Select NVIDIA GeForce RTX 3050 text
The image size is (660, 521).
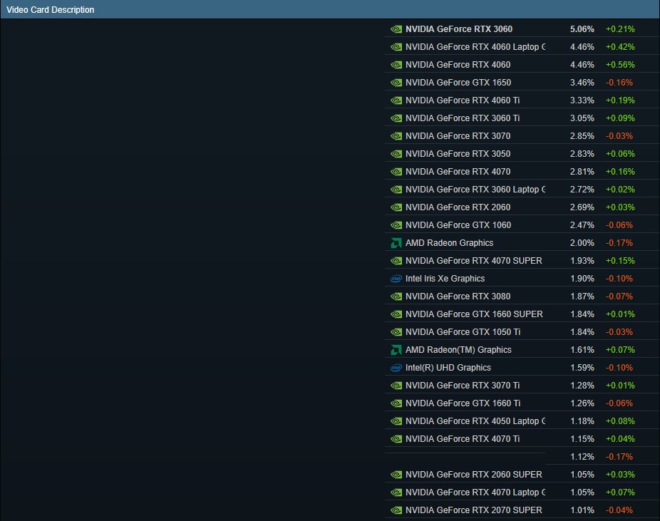(x=458, y=154)
